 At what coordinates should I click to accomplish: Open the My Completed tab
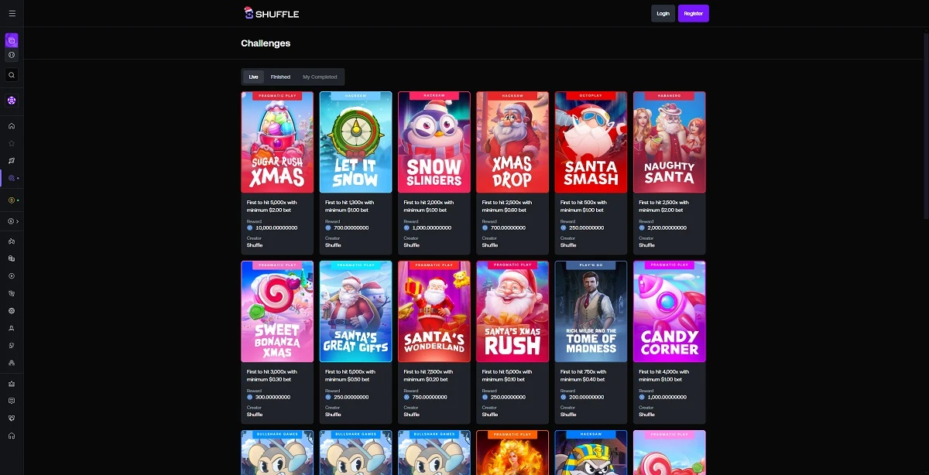pos(320,77)
